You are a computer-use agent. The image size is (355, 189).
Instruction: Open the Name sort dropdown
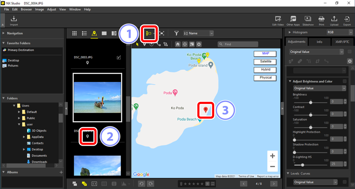pos(198,33)
